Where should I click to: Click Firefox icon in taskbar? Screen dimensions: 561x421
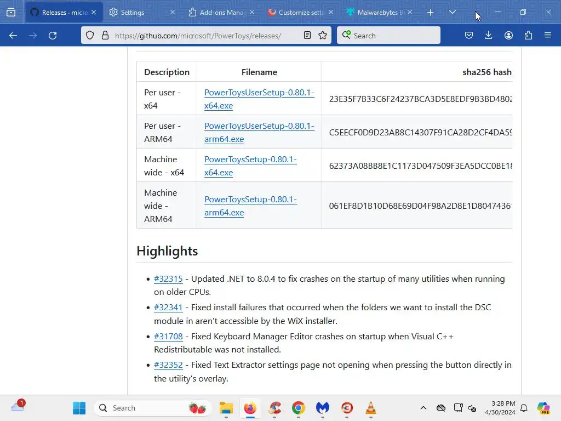(x=250, y=408)
